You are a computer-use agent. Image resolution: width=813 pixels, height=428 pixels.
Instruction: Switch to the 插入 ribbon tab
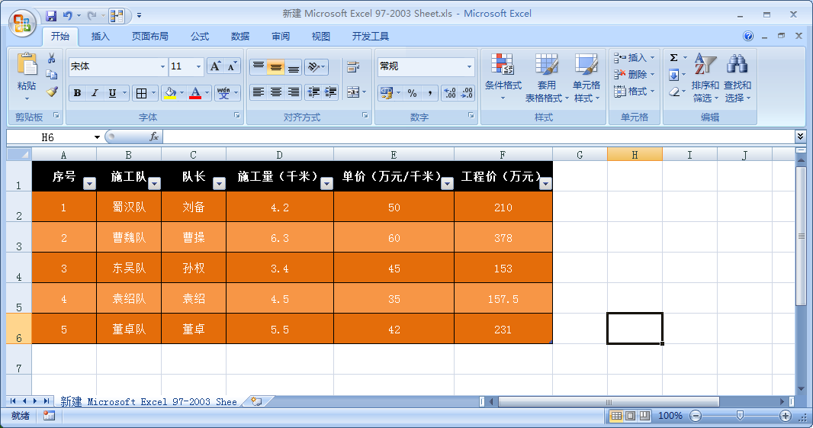tap(101, 36)
